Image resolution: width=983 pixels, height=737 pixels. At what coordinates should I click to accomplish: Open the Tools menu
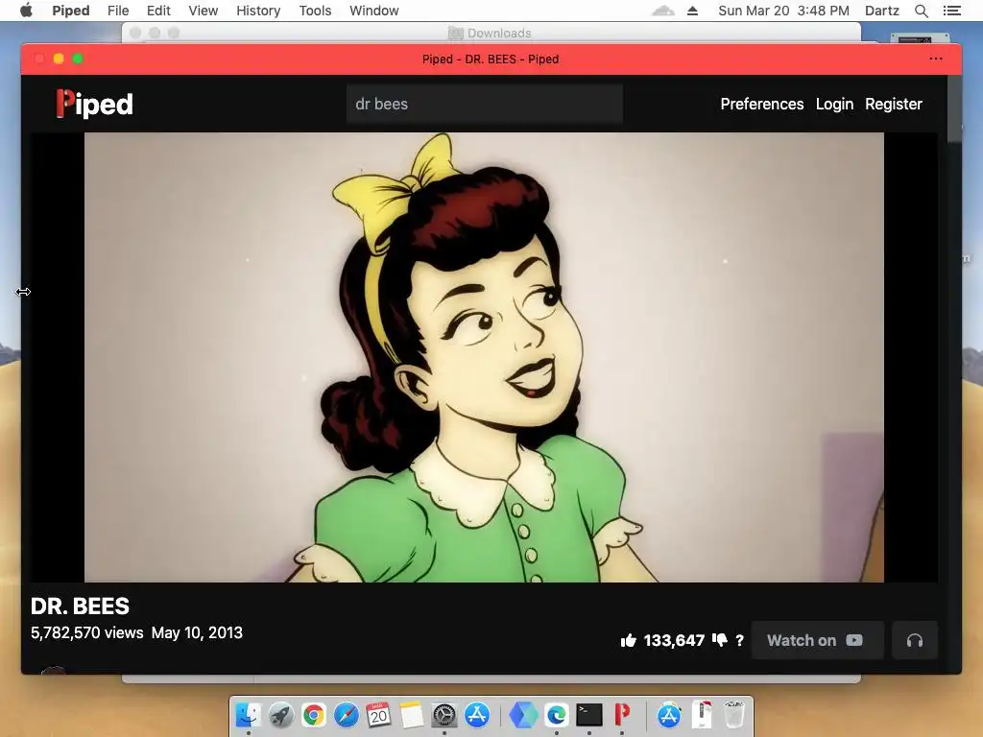(x=315, y=11)
